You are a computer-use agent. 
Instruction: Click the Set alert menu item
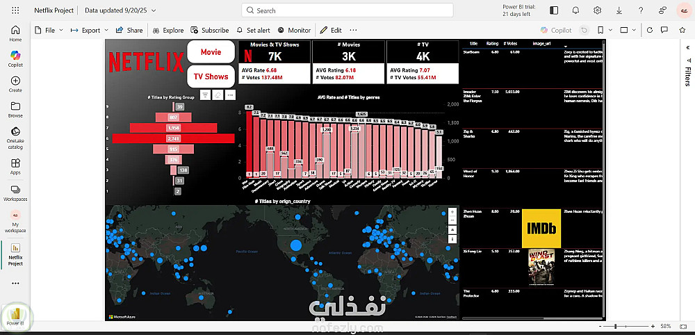[253, 30]
